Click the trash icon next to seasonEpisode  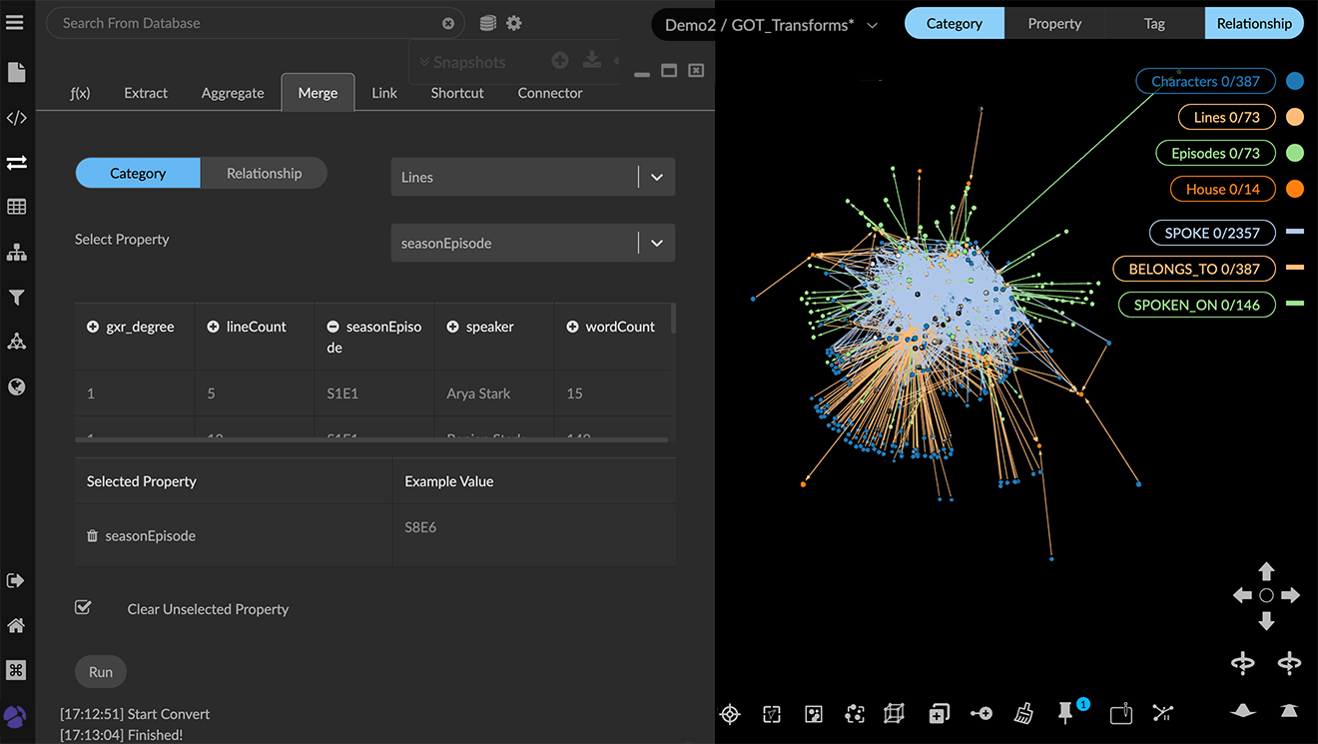click(x=93, y=536)
